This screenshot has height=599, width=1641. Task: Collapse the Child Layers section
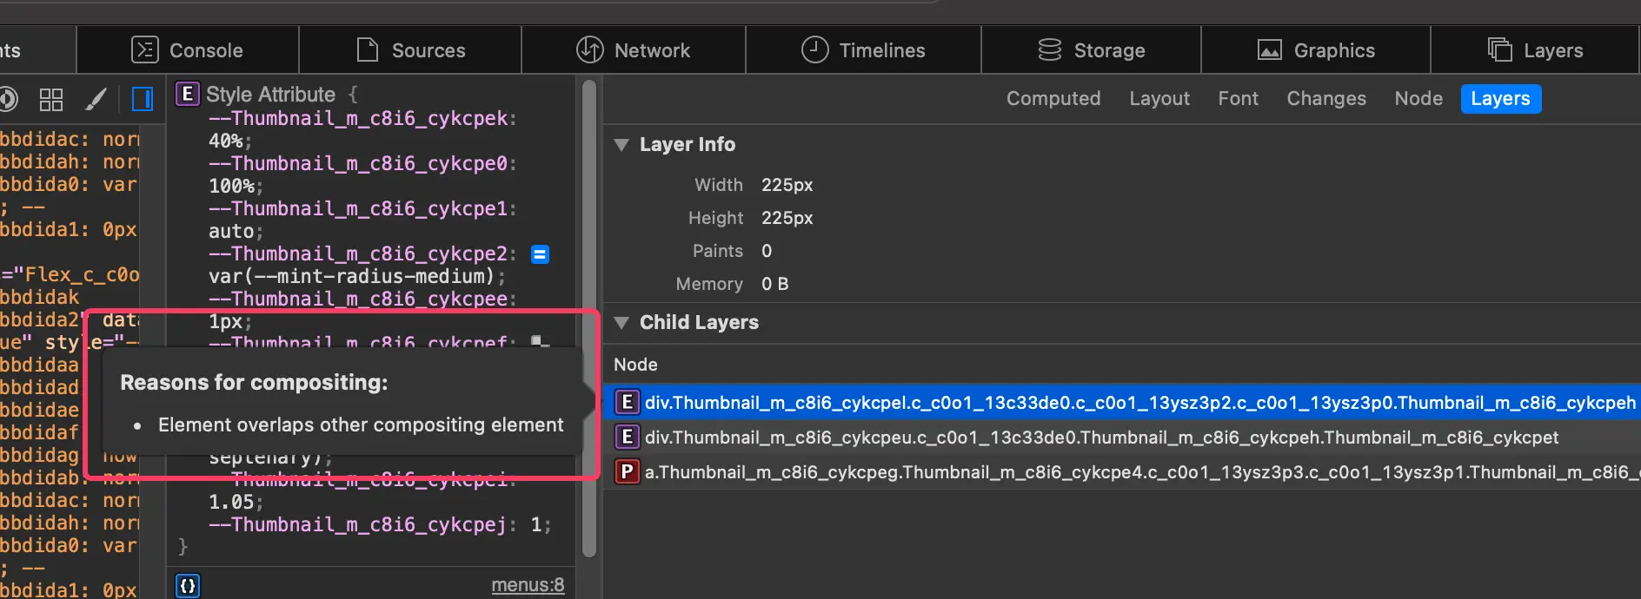point(621,323)
